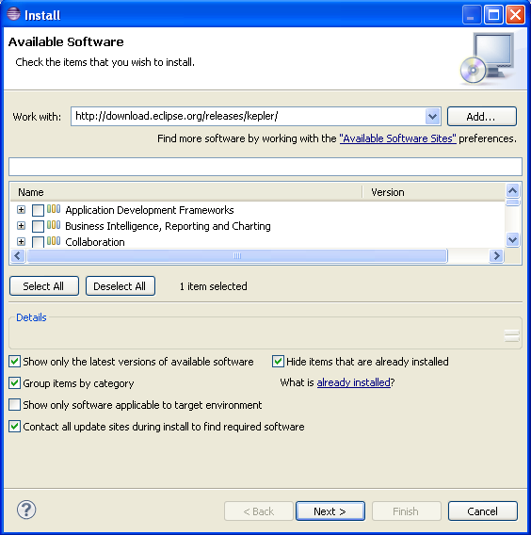
Task: Enable Show only software applicable to target environment
Action: coord(15,405)
